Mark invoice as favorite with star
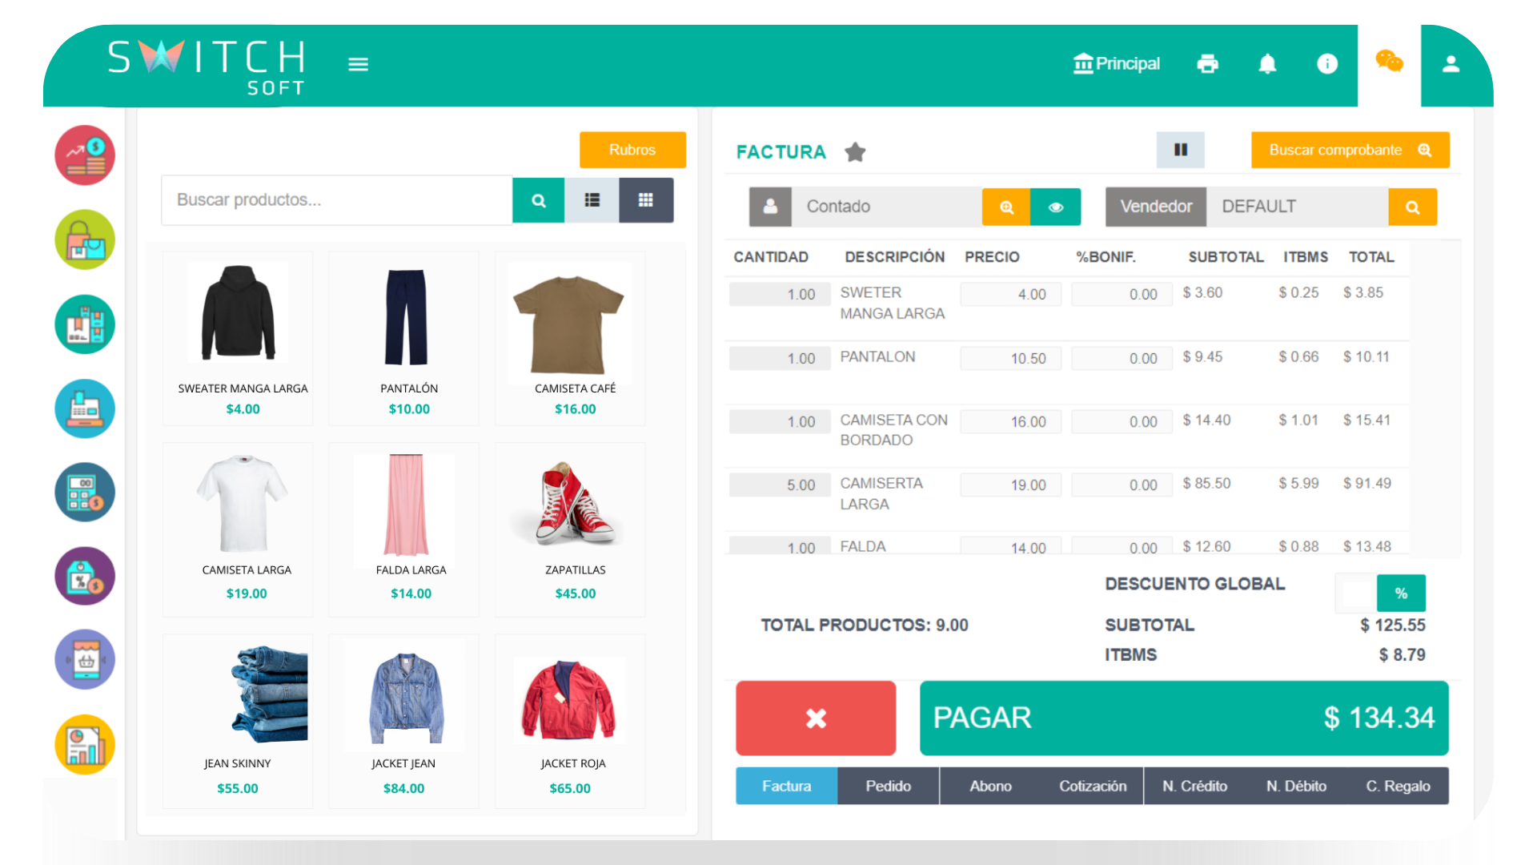This screenshot has height=865, width=1537. coord(855,151)
